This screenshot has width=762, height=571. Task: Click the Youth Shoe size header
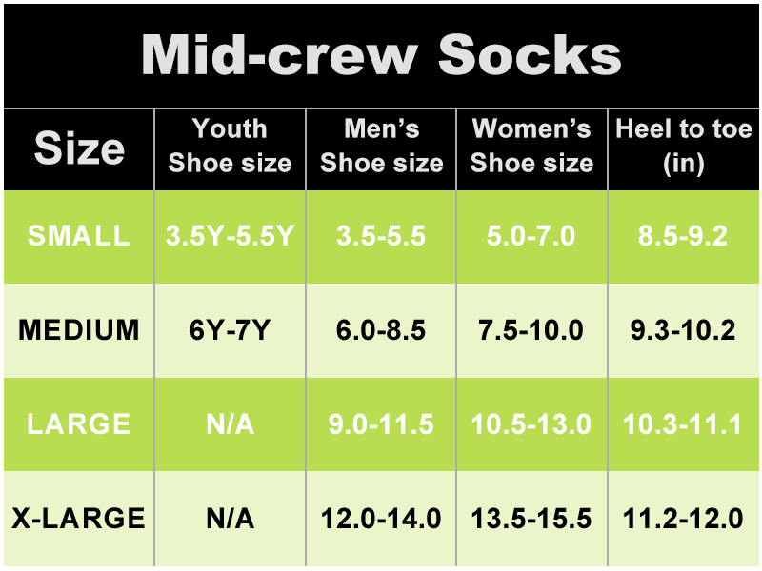click(230, 146)
